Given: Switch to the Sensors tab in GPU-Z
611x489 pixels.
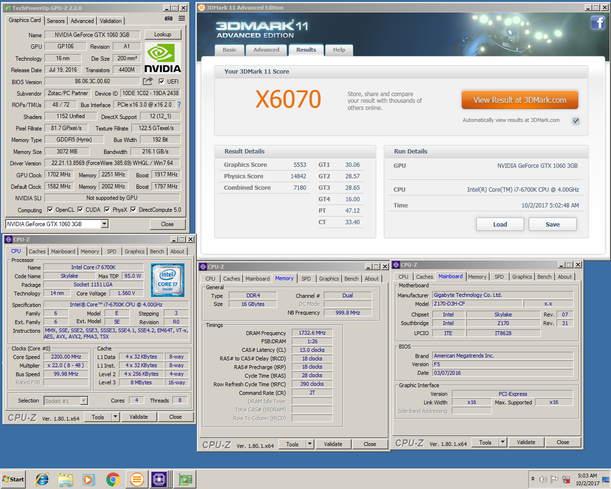Looking at the screenshot, I should point(56,21).
